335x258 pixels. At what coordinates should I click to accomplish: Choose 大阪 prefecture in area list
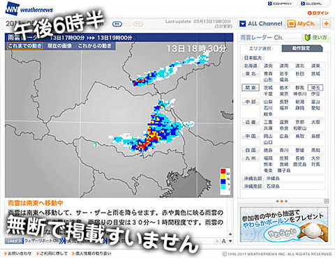click(x=315, y=122)
